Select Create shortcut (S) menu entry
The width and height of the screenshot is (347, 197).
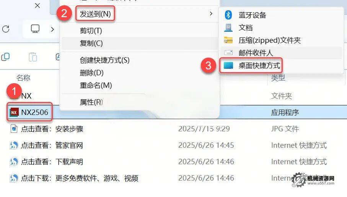click(x=105, y=60)
